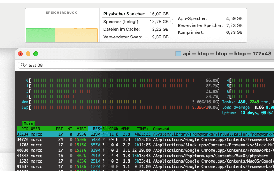Sort by the Command column header

click(161, 129)
